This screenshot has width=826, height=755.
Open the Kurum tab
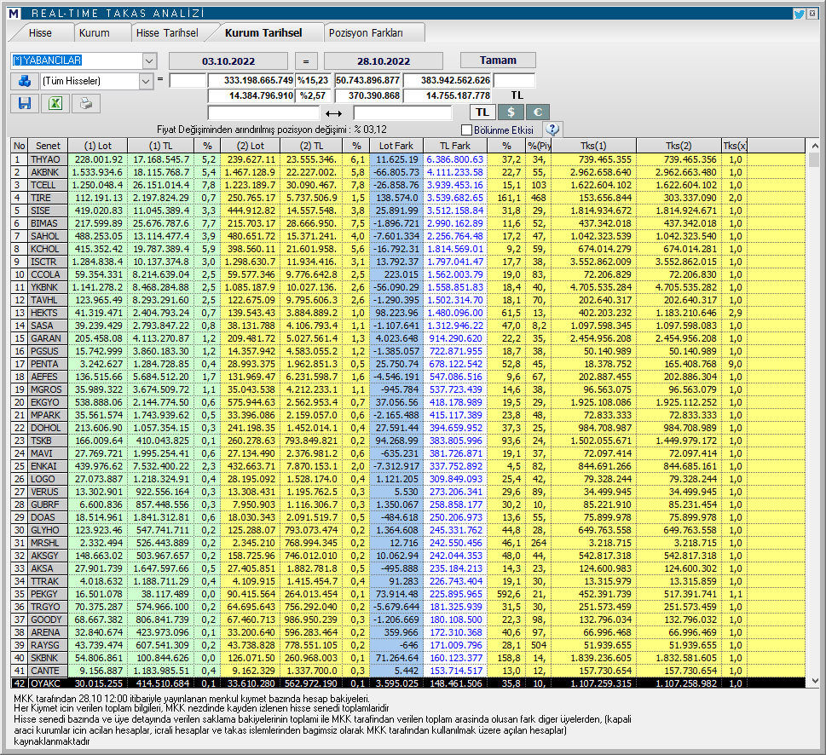pos(95,32)
